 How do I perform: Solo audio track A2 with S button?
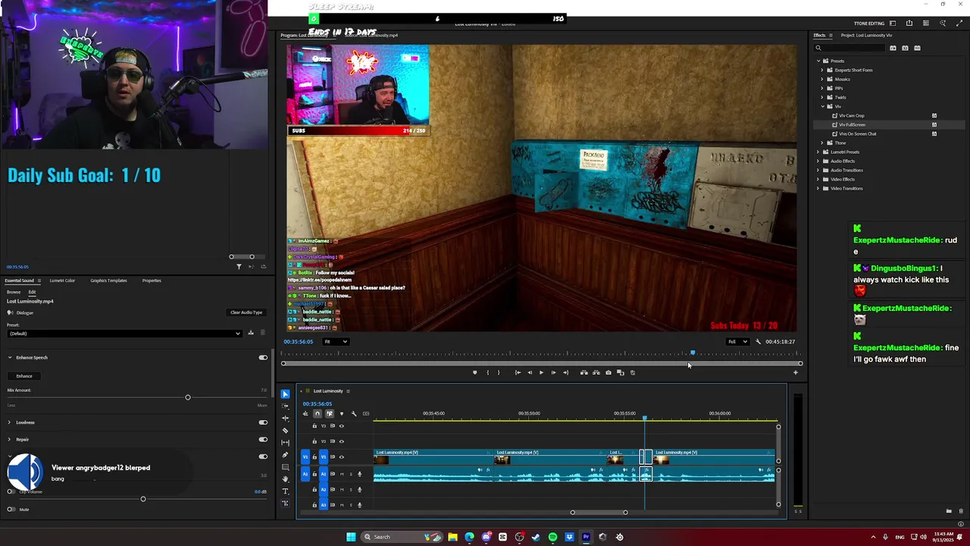click(x=350, y=489)
